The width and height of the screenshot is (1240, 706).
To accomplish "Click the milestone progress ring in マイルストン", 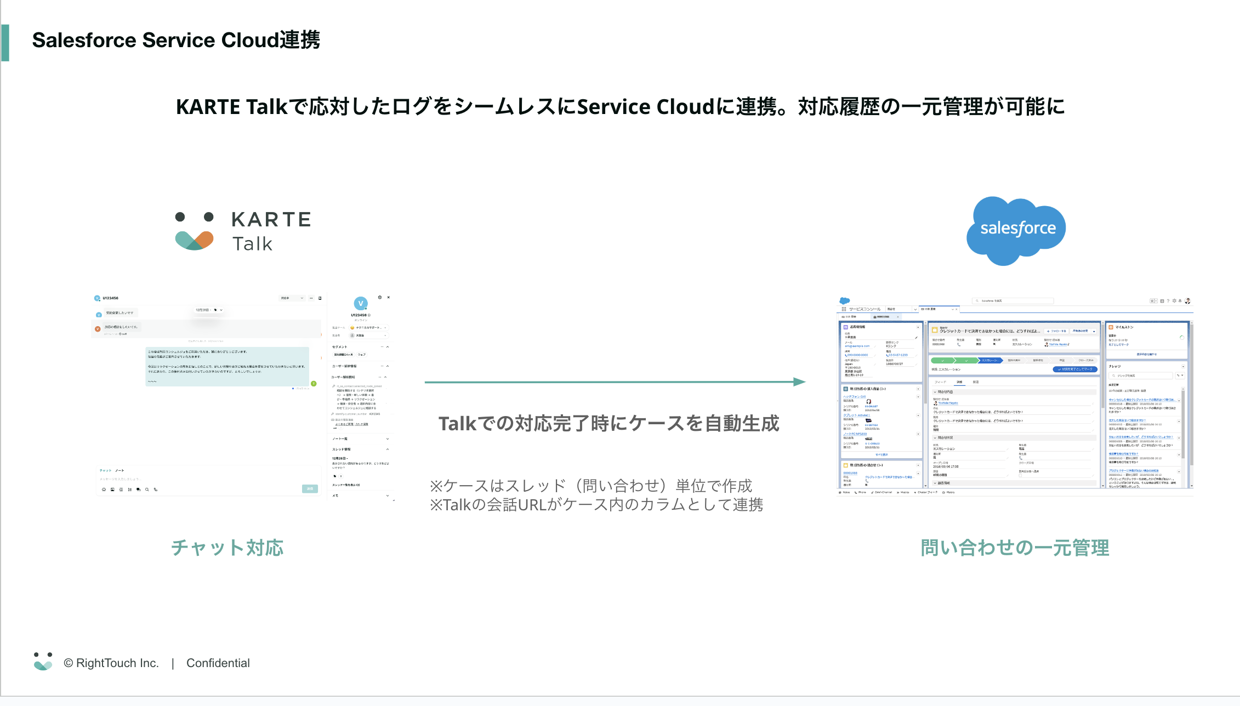I will click(x=1182, y=338).
